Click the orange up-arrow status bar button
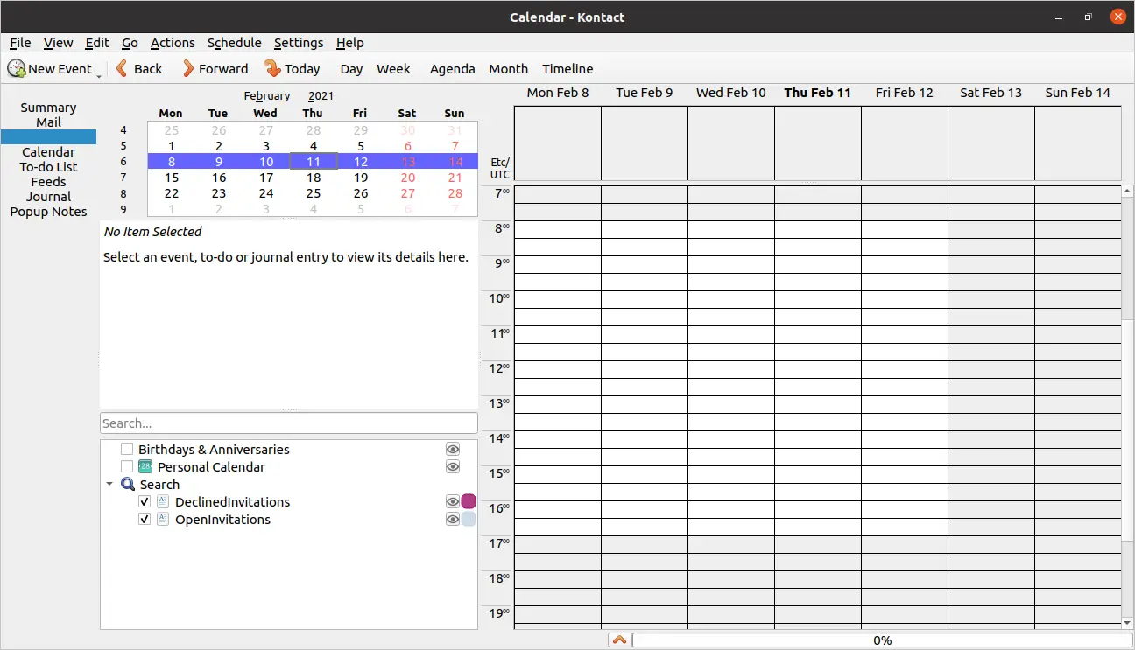The width and height of the screenshot is (1135, 650). click(x=619, y=640)
